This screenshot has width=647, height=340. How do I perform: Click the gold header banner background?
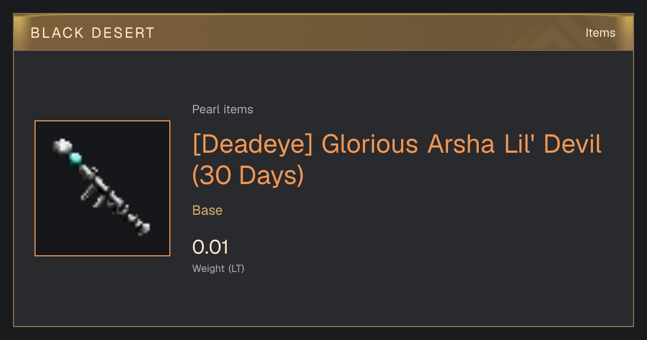coord(323,32)
